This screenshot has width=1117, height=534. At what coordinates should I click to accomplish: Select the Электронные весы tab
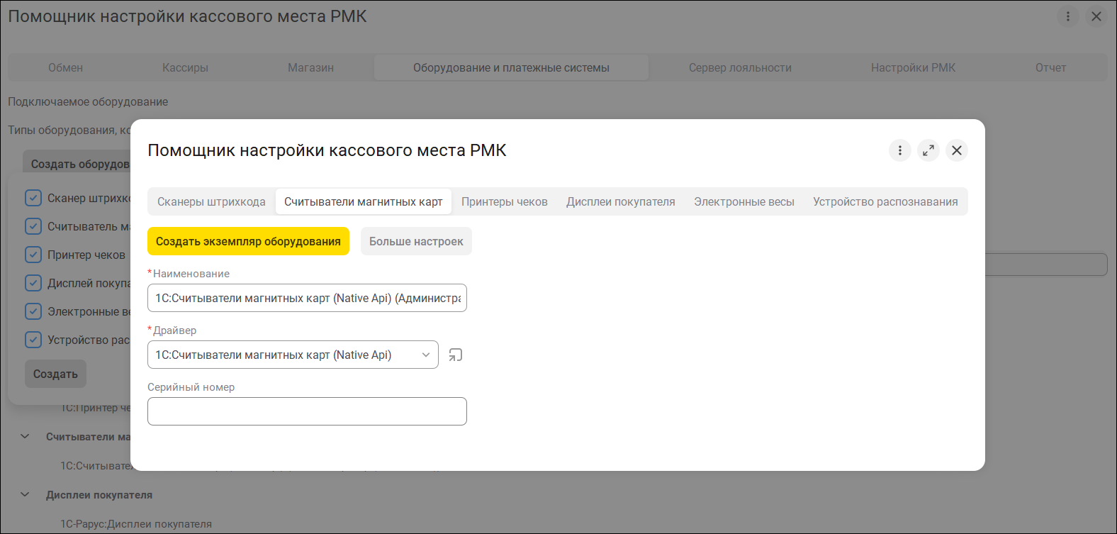(744, 202)
